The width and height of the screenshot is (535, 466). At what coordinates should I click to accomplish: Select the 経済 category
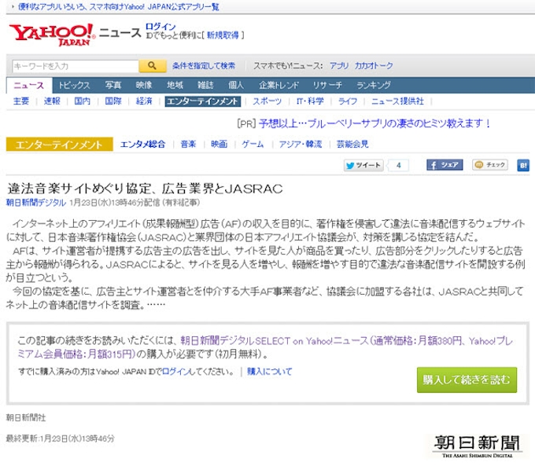click(144, 101)
